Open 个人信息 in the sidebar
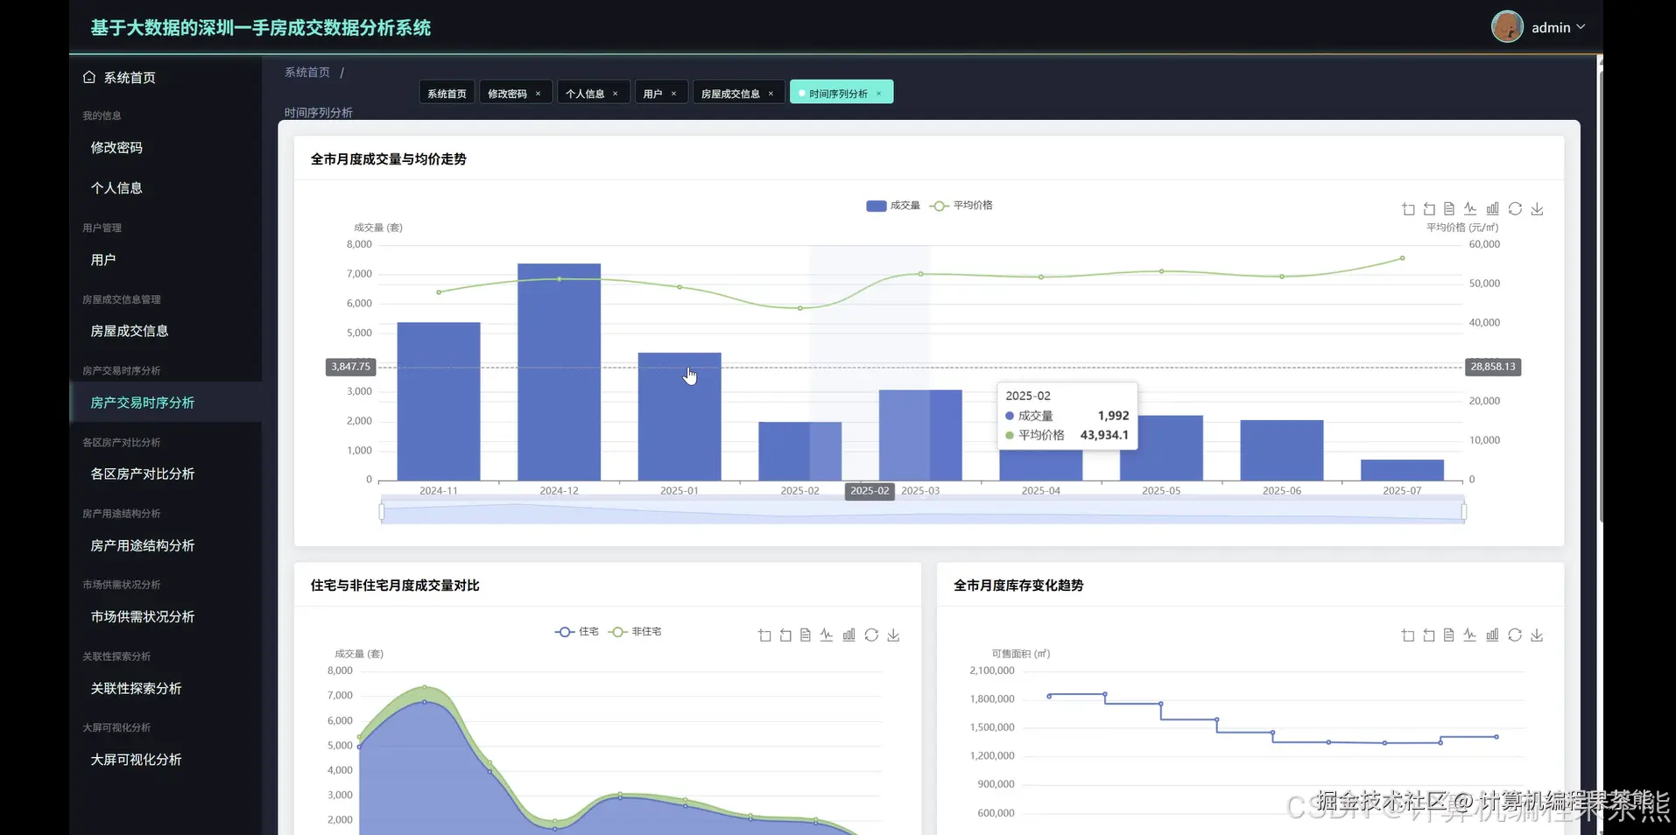 click(165, 188)
